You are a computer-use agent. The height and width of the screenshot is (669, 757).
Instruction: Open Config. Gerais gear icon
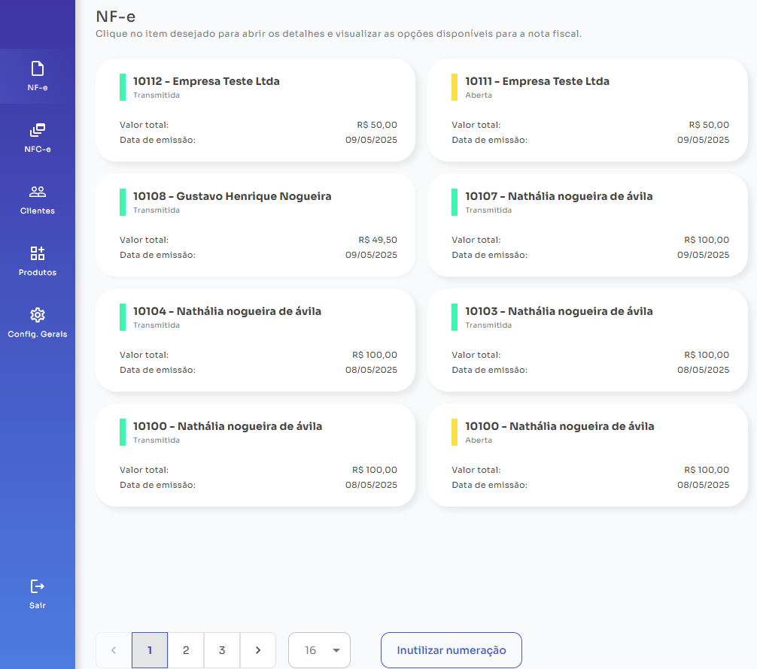click(x=37, y=315)
